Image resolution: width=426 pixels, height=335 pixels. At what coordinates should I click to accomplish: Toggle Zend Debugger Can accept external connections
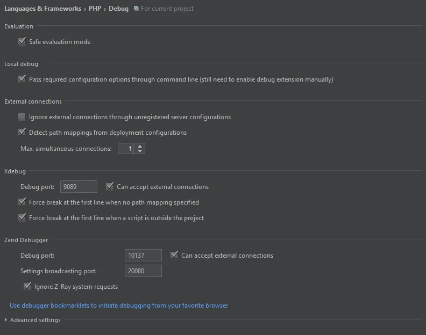coord(174,256)
